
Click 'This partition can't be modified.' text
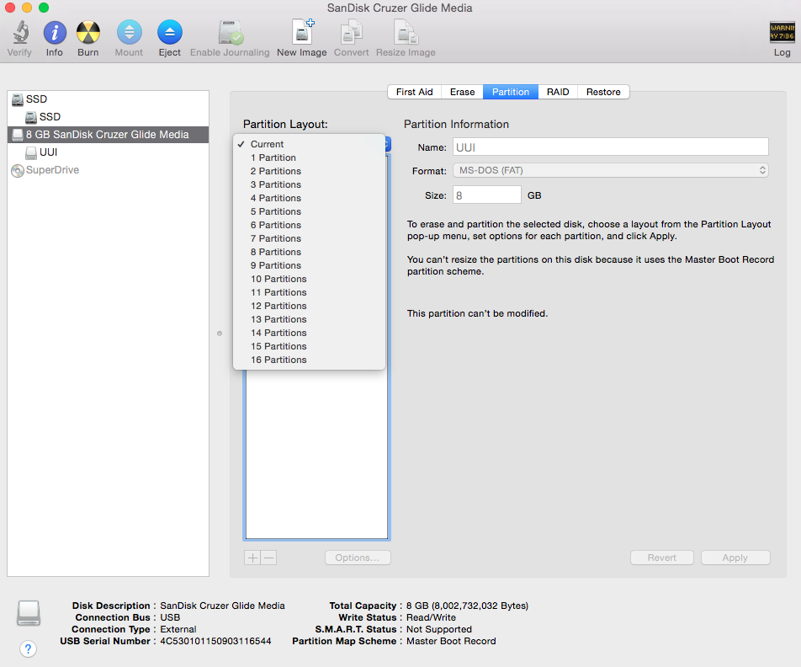(x=477, y=313)
